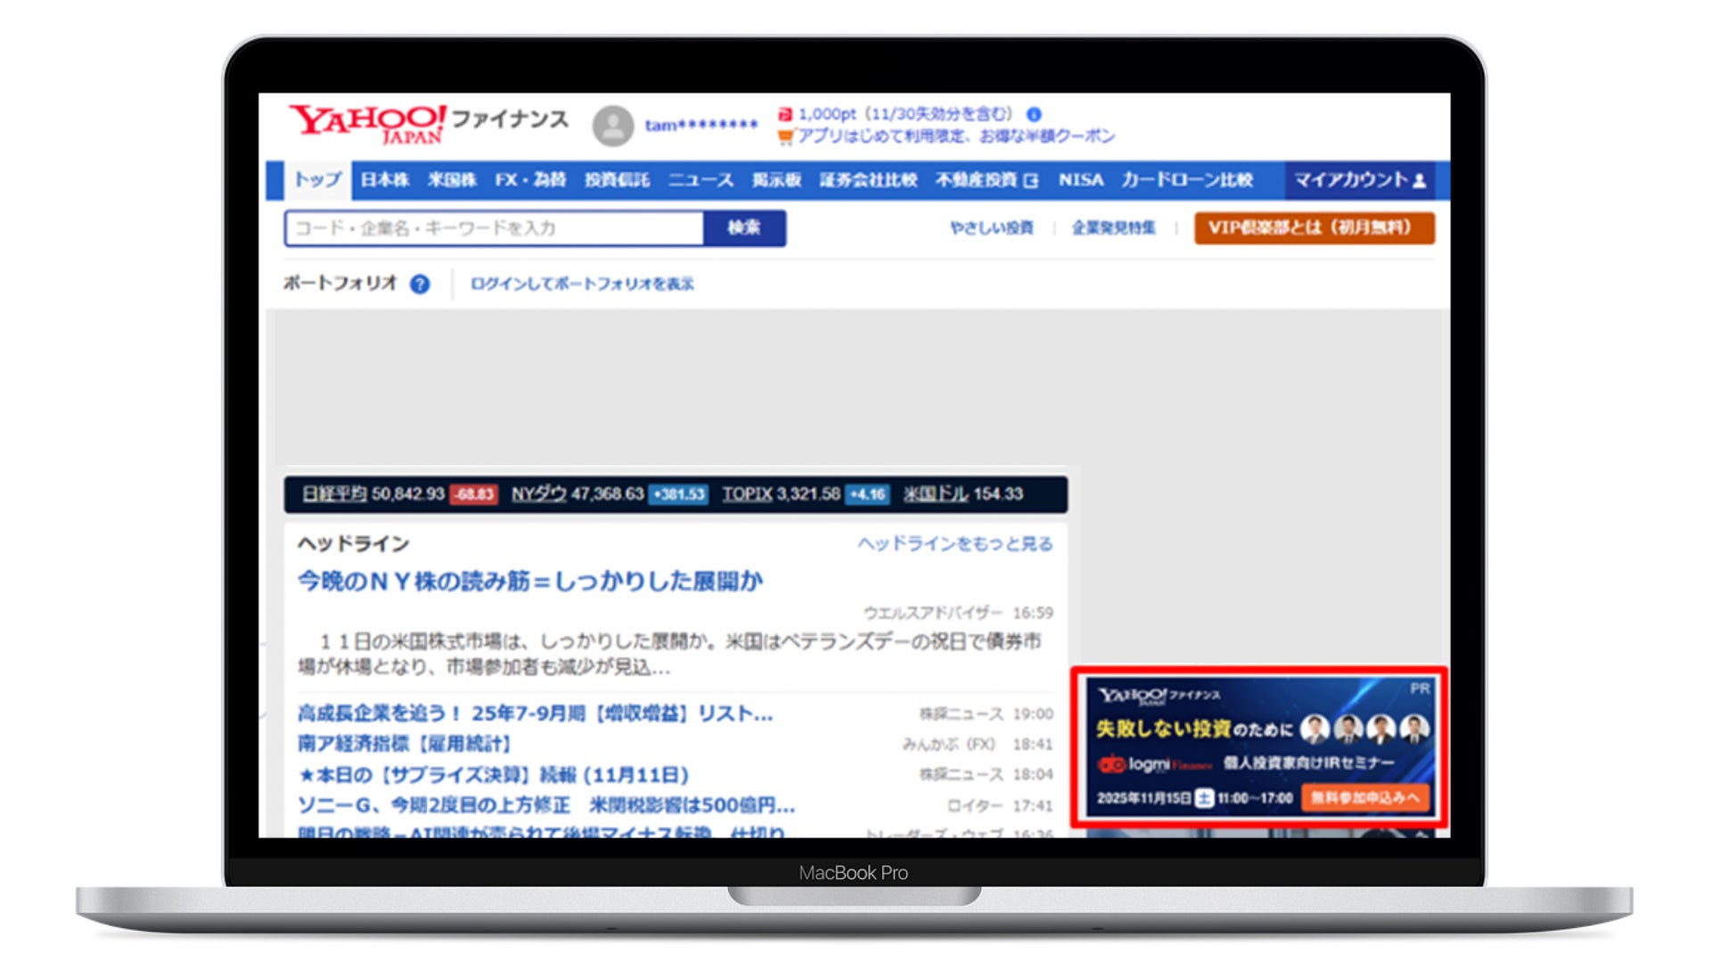Click the external link icon next to 不動産投資
Image resolution: width=1711 pixels, height=962 pixels.
1031,181
